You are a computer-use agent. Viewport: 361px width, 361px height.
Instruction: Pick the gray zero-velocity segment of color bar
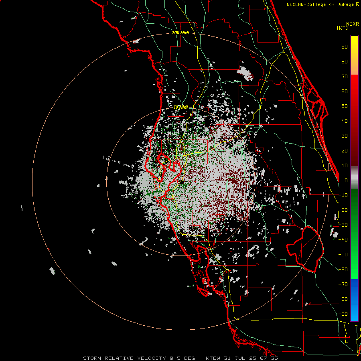click(x=354, y=178)
